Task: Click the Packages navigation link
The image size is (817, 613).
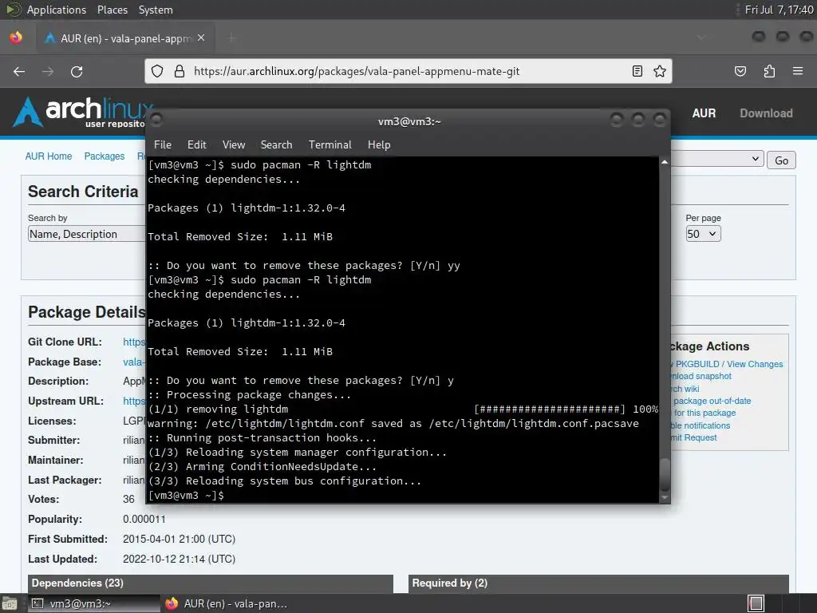Action: [105, 156]
